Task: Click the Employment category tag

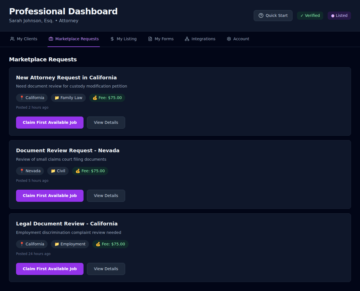Action: (x=70, y=244)
